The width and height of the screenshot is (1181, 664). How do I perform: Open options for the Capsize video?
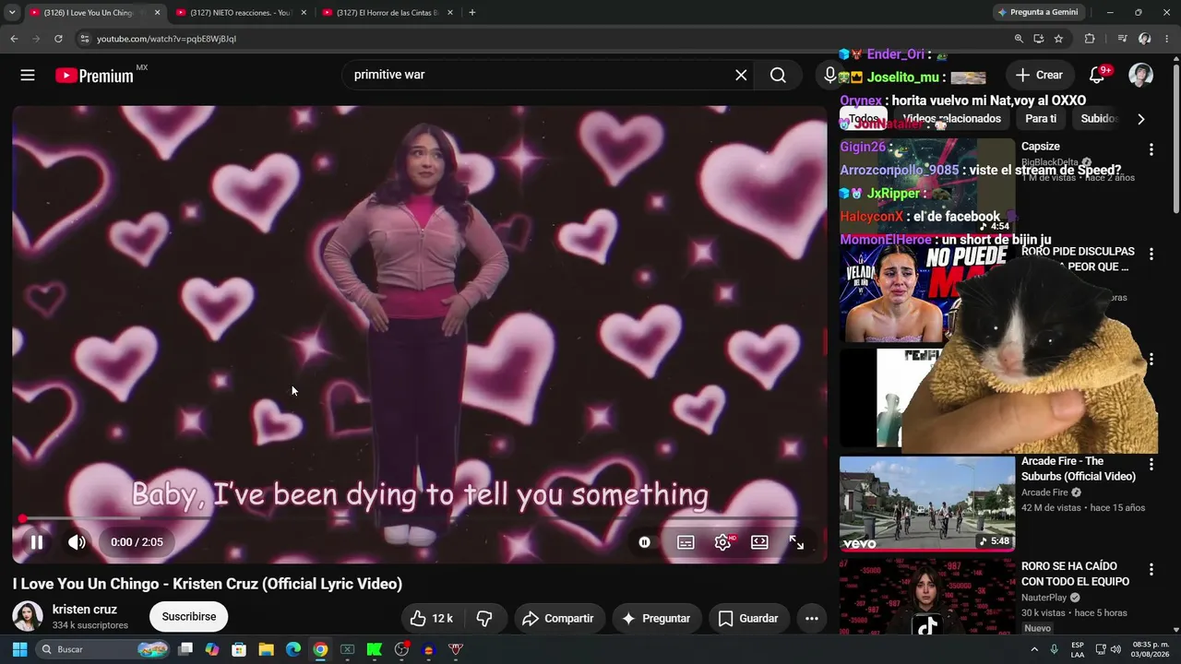tap(1151, 149)
